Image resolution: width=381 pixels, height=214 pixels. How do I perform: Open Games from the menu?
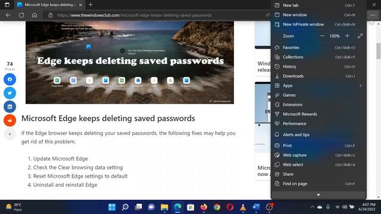point(318,95)
